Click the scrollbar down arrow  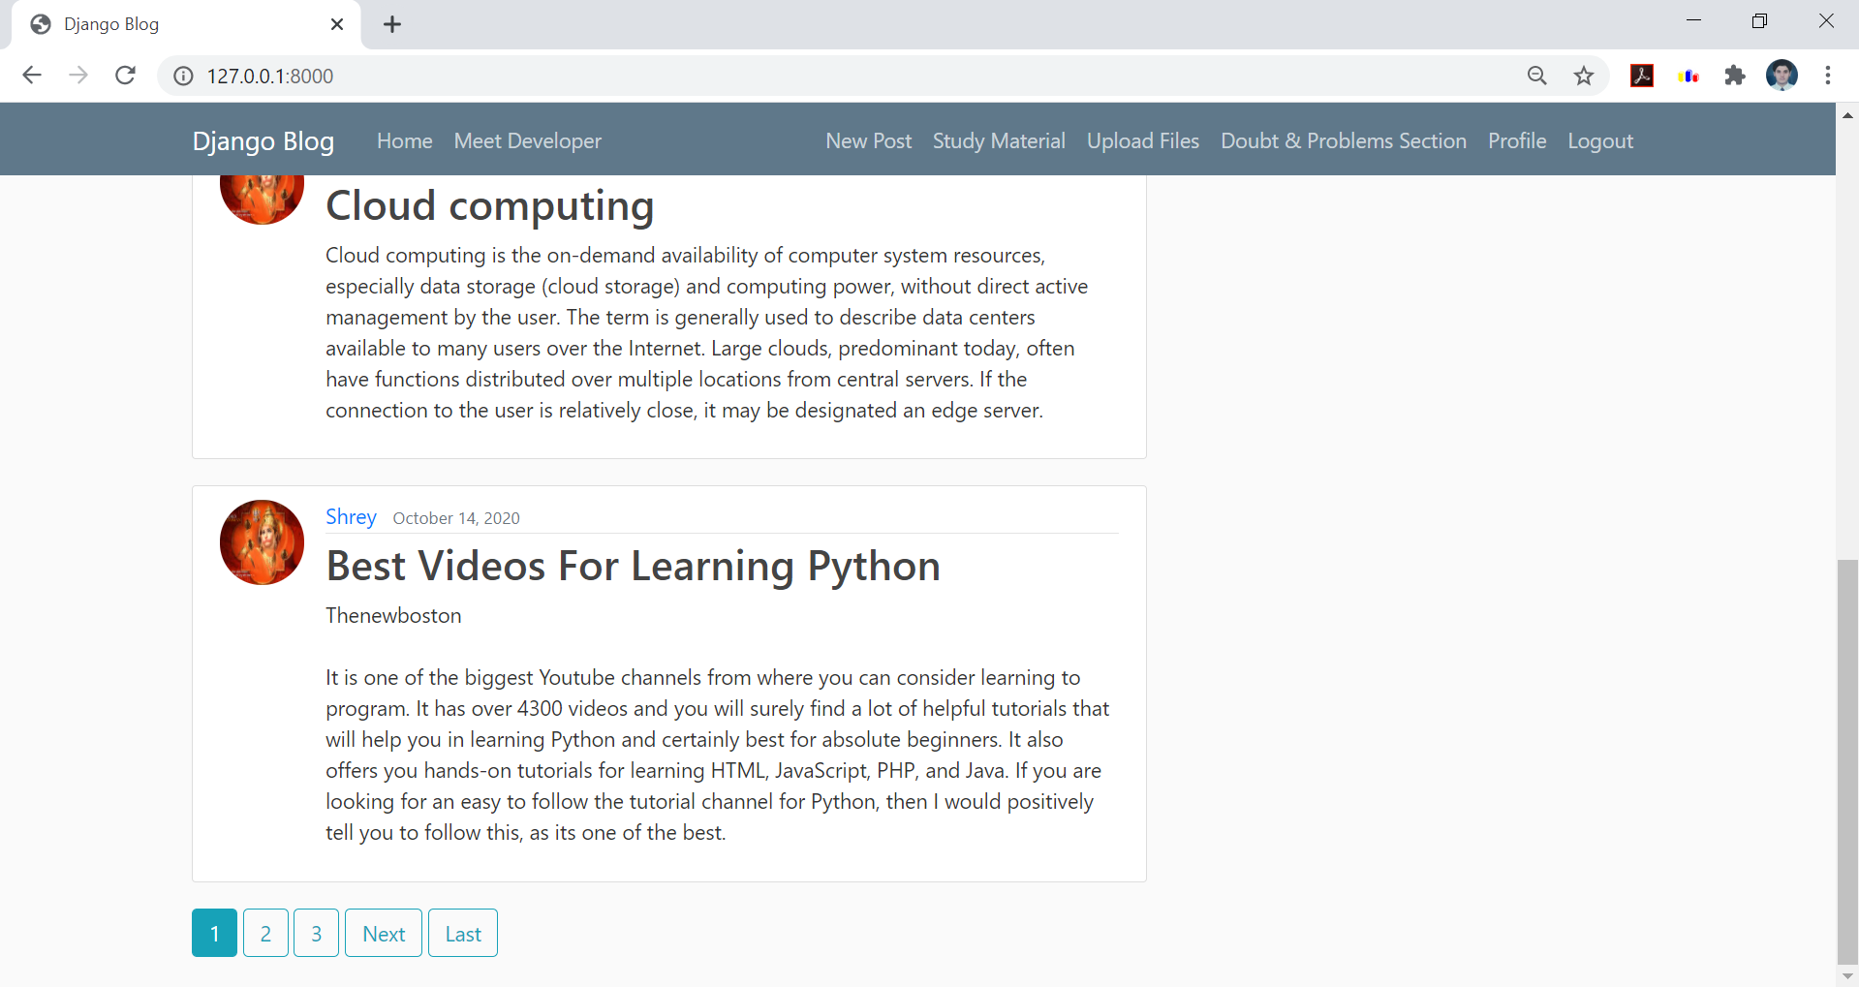tap(1847, 976)
